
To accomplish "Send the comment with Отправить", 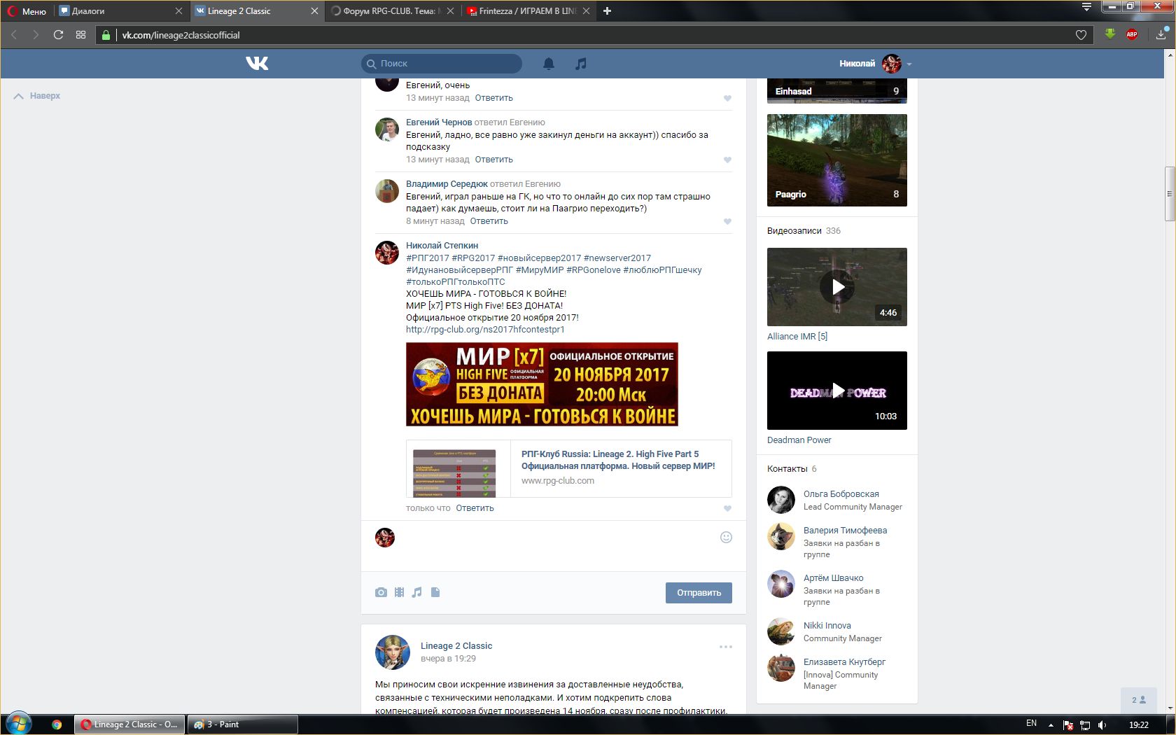I will pyautogui.click(x=699, y=593).
